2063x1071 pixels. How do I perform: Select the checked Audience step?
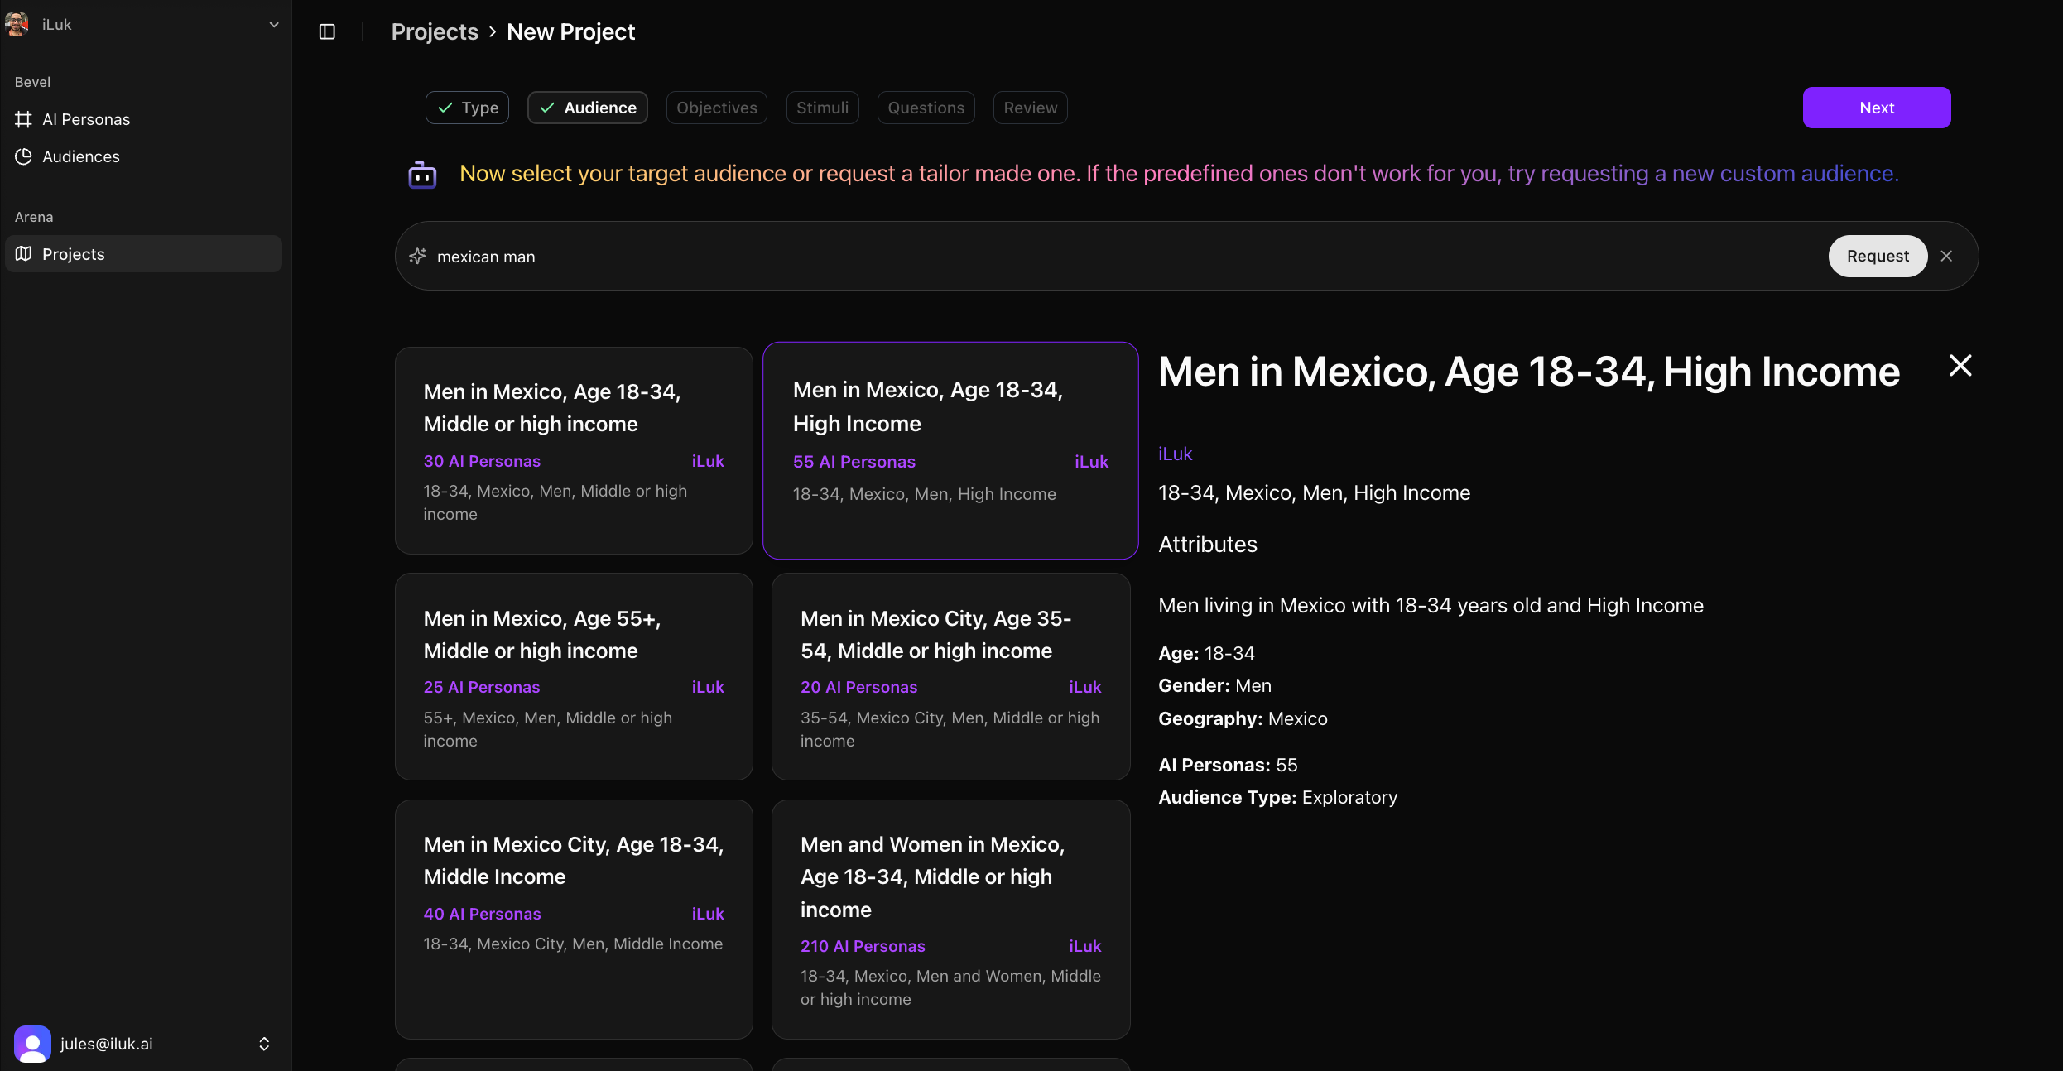(587, 108)
